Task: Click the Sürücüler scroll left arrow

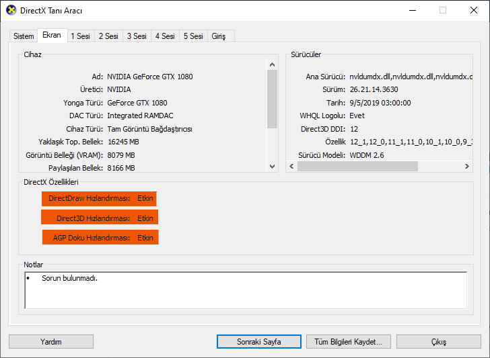Action: pos(291,166)
